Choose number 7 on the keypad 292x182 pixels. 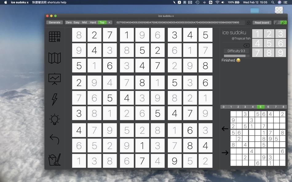click(257, 53)
